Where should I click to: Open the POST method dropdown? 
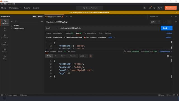[x=52, y=28]
